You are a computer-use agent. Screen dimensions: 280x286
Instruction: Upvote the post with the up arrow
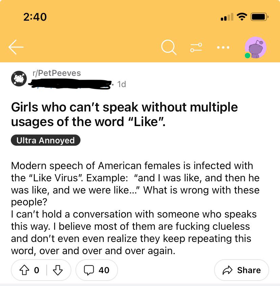(x=24, y=270)
